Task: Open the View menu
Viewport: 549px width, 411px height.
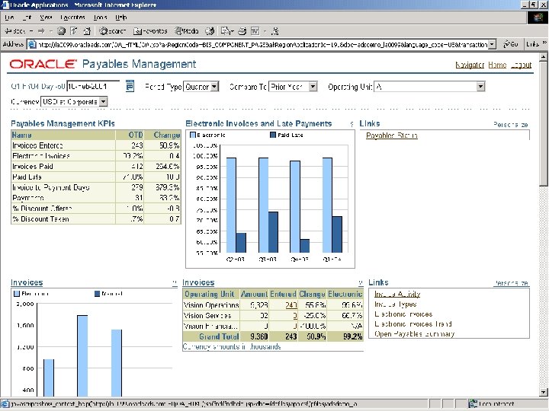Action: [x=46, y=17]
